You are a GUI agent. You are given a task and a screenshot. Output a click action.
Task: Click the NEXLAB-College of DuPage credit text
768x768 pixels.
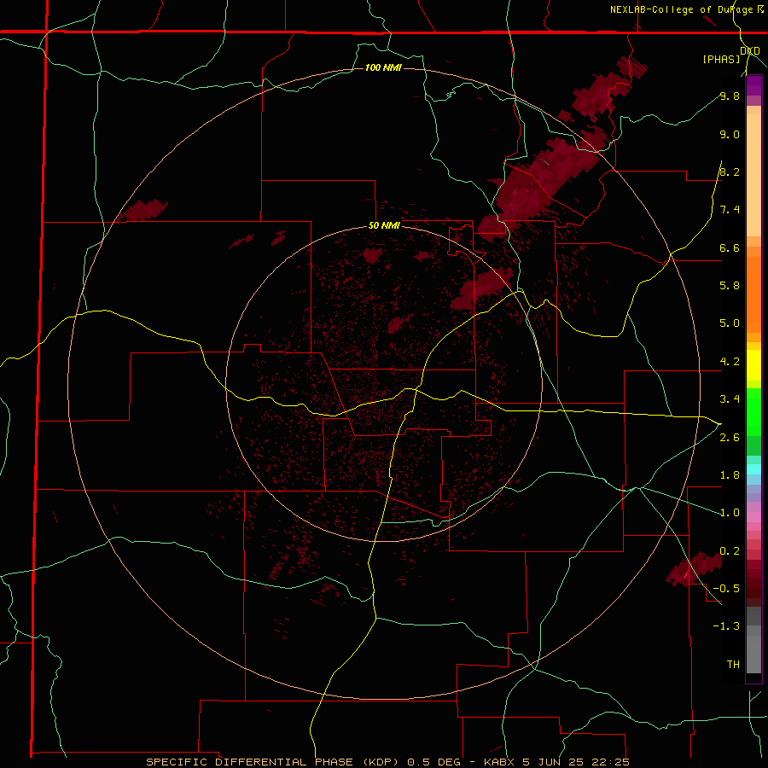click(686, 9)
